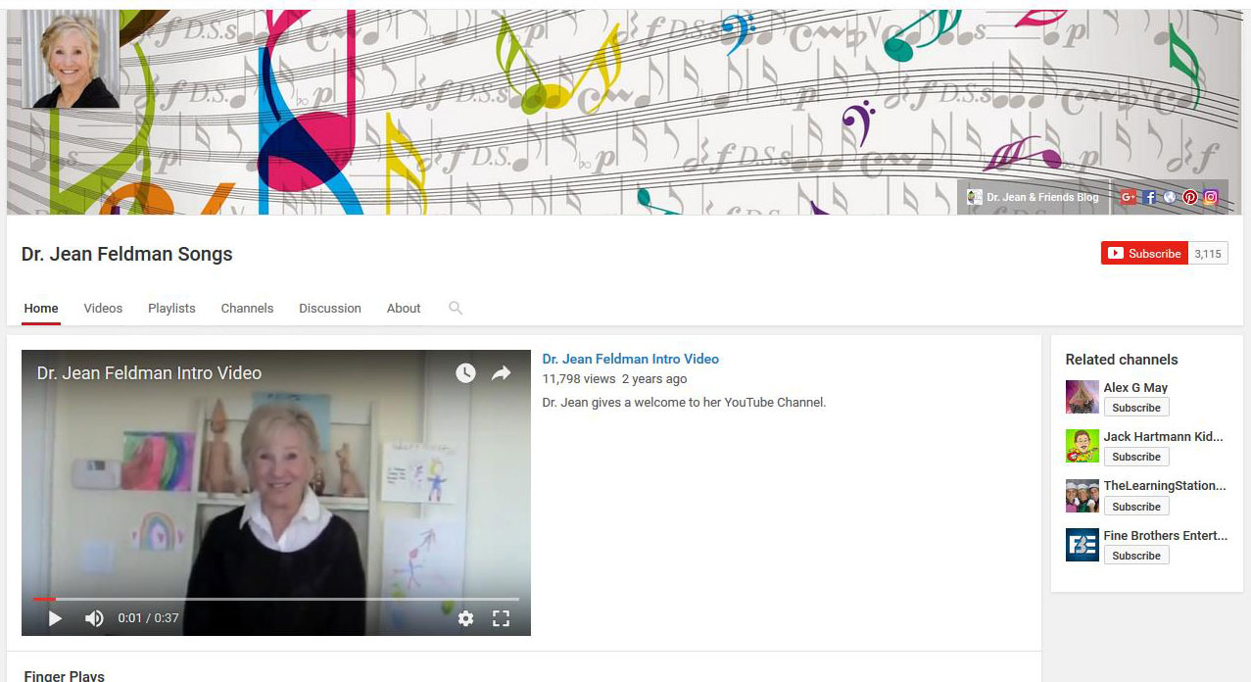Click the Share arrow icon on the video
This screenshot has width=1251, height=682.
pyautogui.click(x=501, y=372)
